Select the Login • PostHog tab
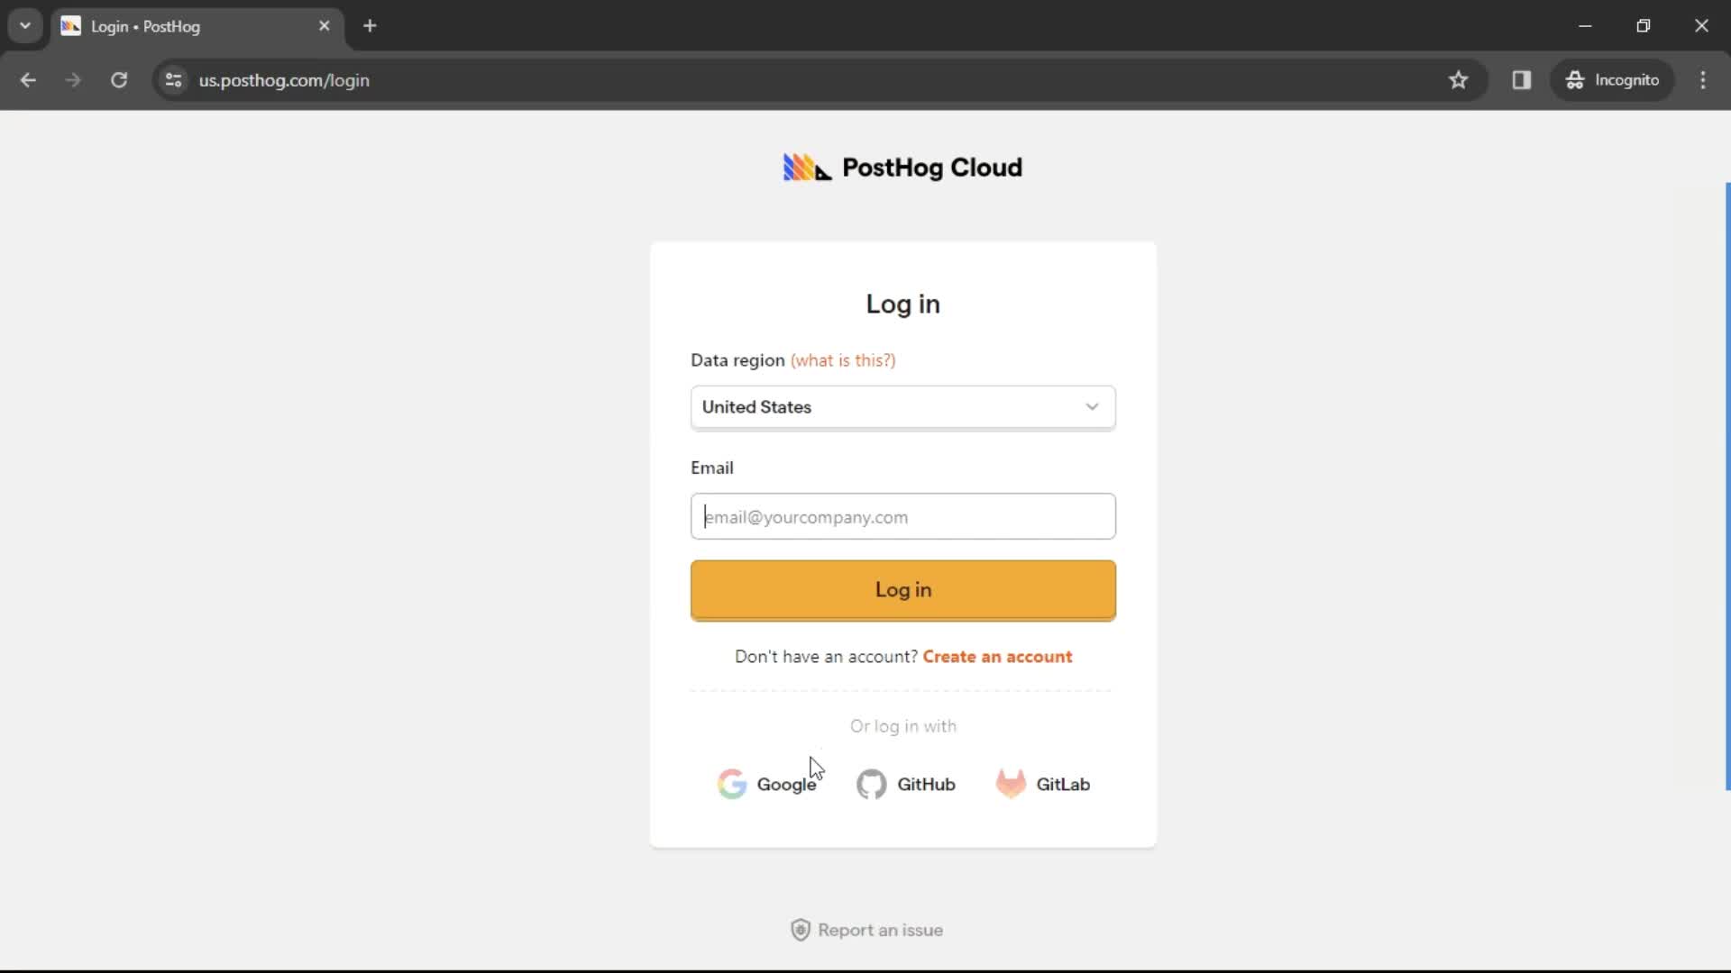 197,26
